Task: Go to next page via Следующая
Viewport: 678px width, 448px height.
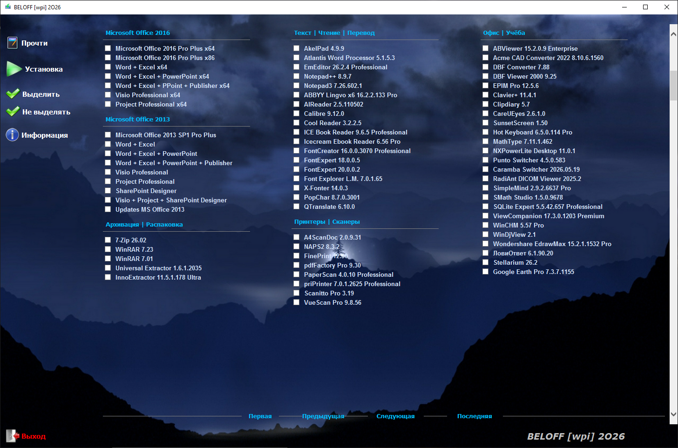Action: tap(395, 416)
